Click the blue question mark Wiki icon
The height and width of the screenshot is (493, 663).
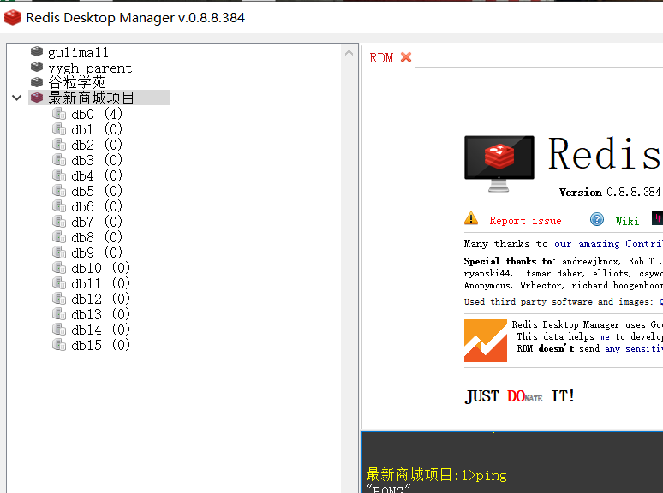tap(597, 219)
